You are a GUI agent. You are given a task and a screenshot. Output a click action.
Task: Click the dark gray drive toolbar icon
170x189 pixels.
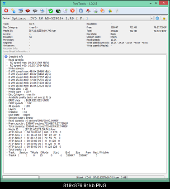click(x=35, y=11)
